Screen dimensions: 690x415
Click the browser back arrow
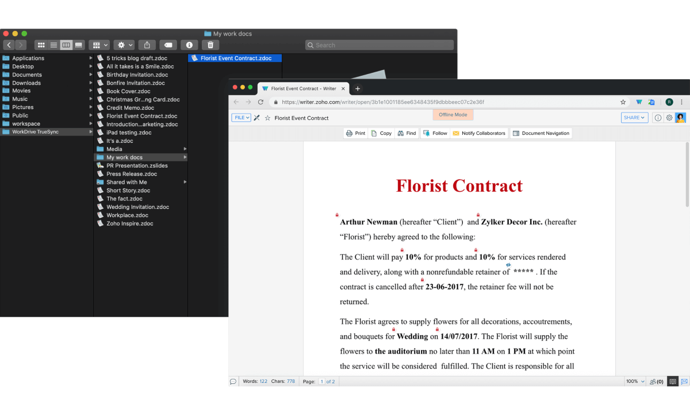coord(236,102)
